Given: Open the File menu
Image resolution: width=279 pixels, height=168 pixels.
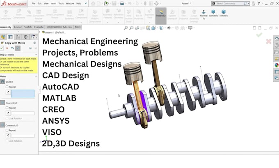Looking at the screenshot, I should [34, 3].
